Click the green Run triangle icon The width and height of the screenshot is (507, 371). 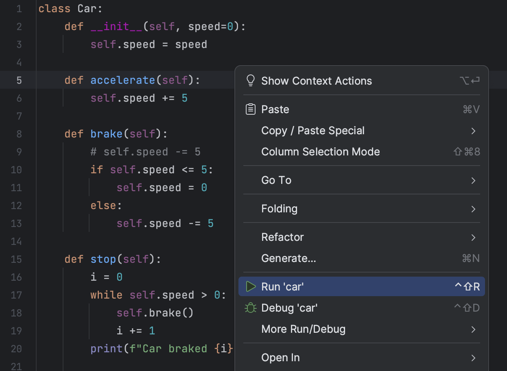[x=251, y=287]
